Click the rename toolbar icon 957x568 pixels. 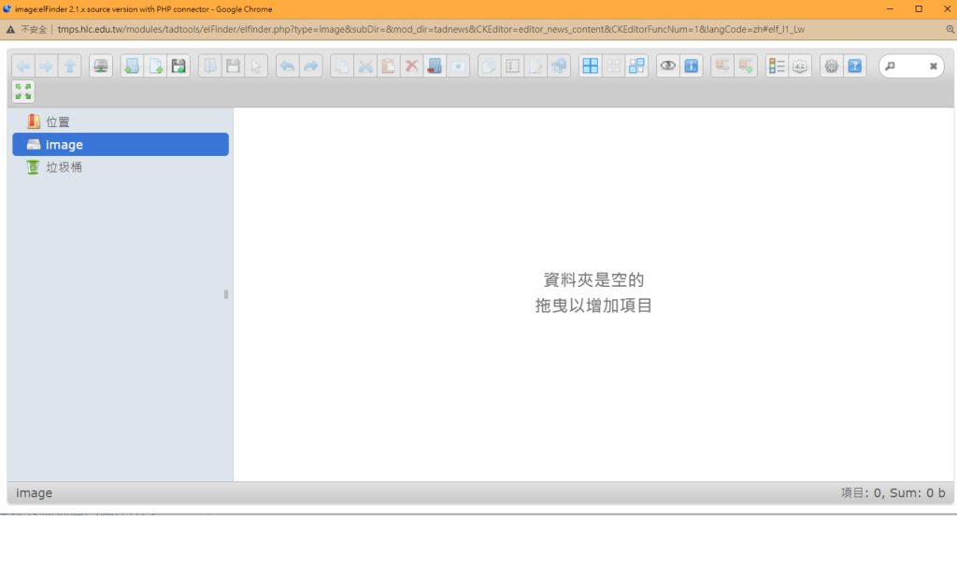coord(512,66)
